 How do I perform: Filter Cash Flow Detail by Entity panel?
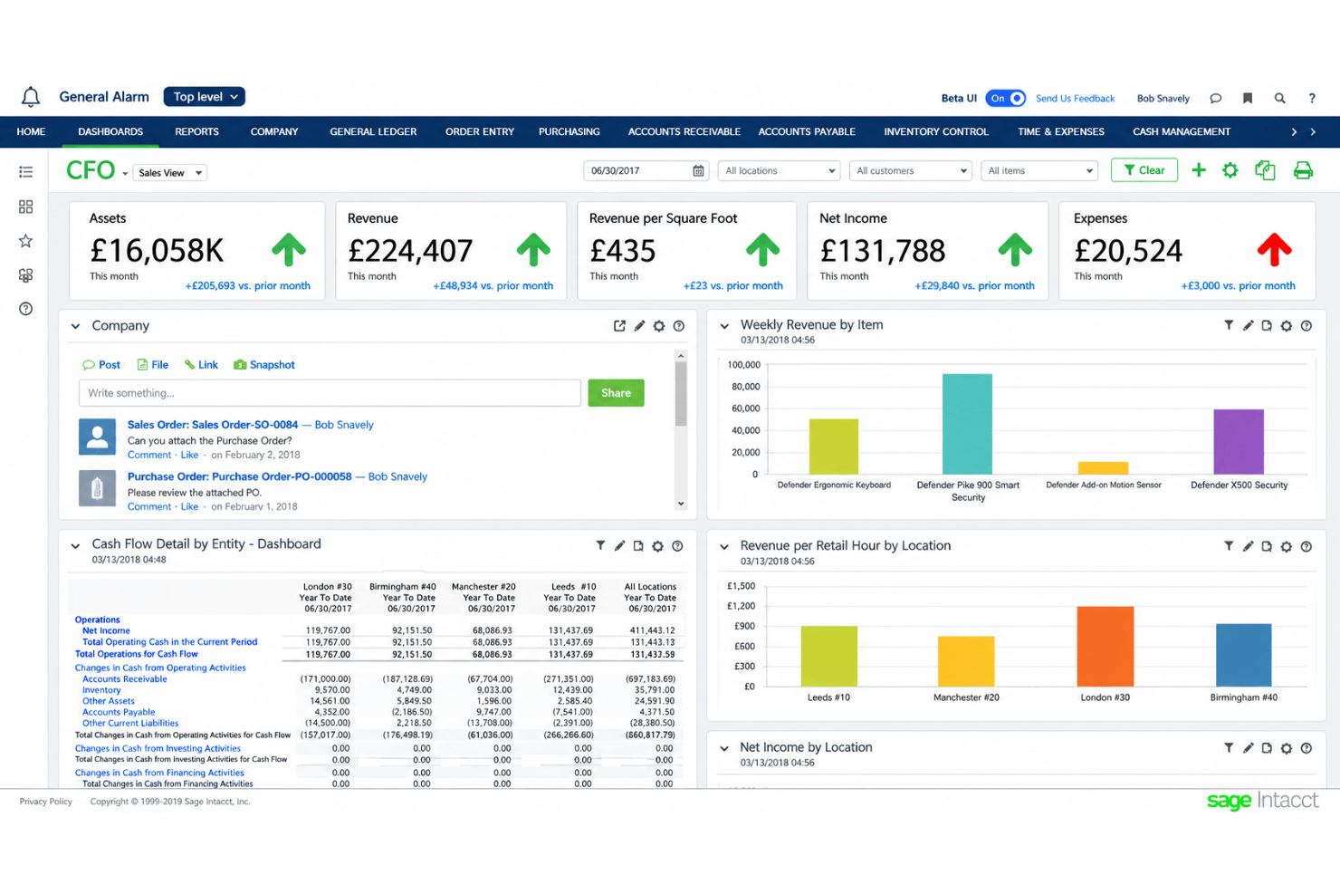pos(600,545)
